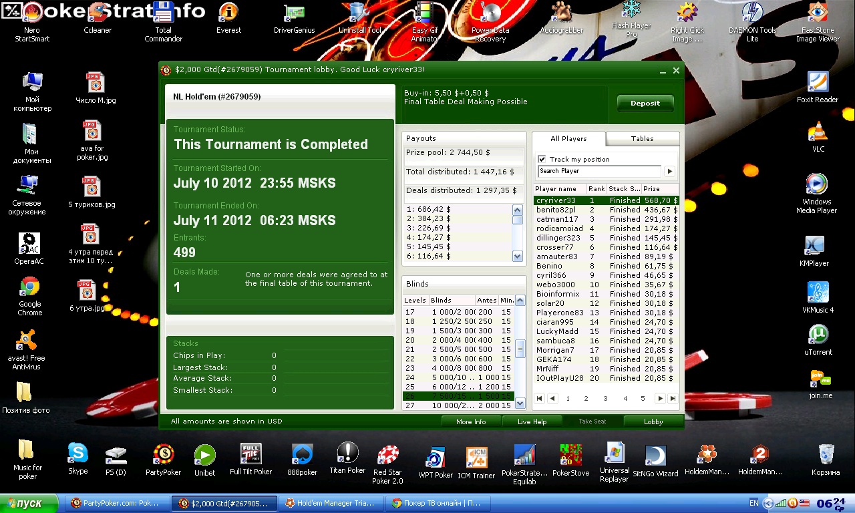Switch to PartyPoker.com taskbar window
The width and height of the screenshot is (855, 513).
pyautogui.click(x=116, y=503)
